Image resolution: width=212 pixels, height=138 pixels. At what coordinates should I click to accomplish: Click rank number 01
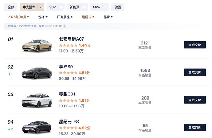click(x=10, y=39)
